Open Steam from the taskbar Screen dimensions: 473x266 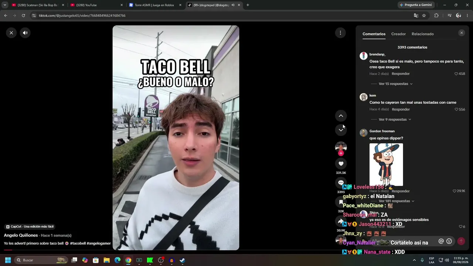tap(182, 260)
